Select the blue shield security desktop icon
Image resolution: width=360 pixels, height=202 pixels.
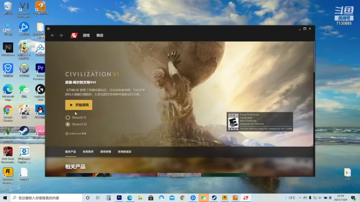click(8, 70)
